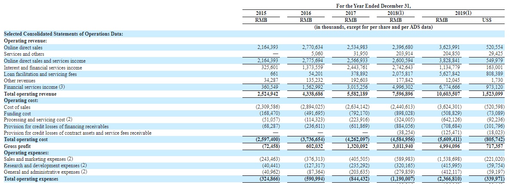Click "Loan facilitation and servicing fees" label
This screenshot has width=512, height=184.
coord(40,74)
